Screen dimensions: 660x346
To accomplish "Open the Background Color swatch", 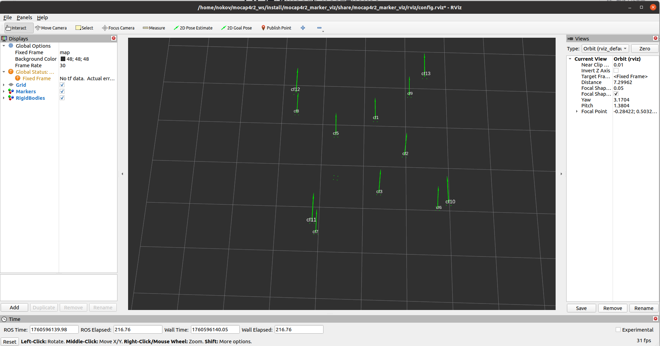I will point(63,59).
